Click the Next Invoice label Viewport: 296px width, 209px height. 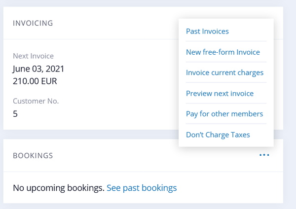pos(33,56)
